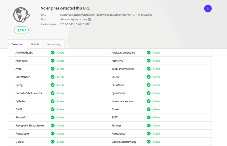Open the three-dot more options button

point(208,9)
